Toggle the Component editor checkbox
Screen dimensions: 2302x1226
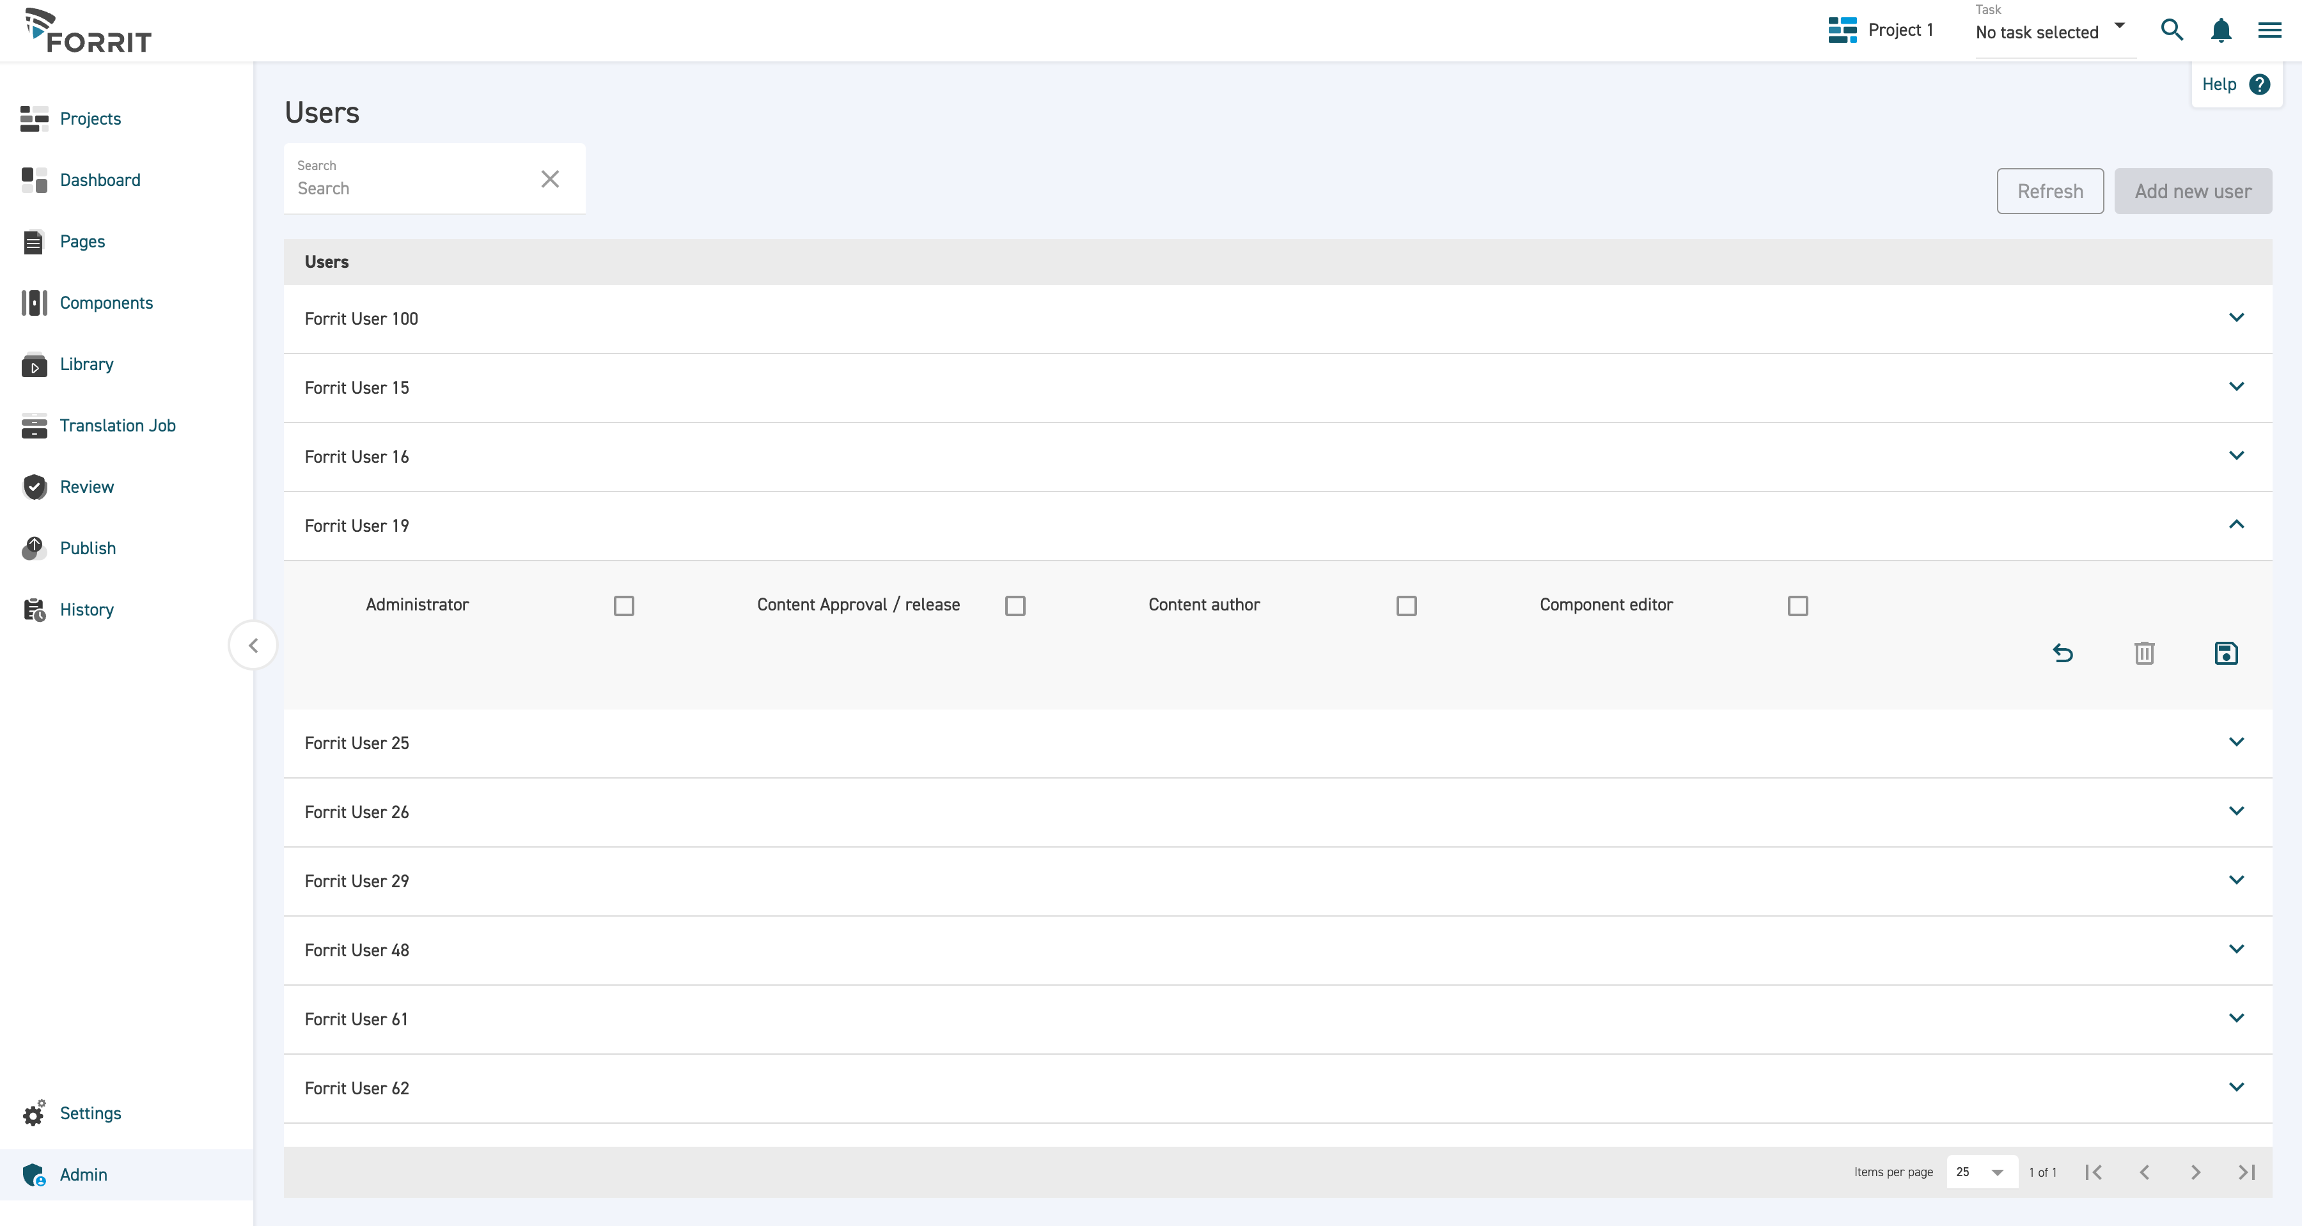pyautogui.click(x=1798, y=606)
